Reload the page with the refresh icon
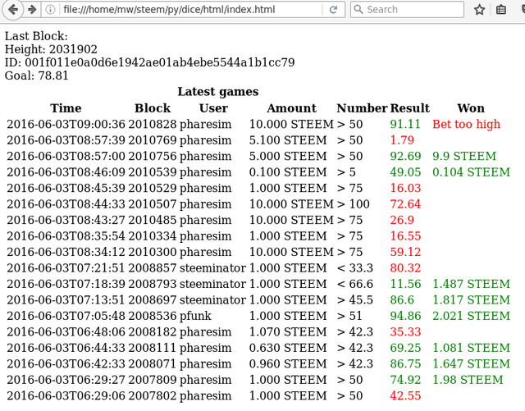The image size is (525, 411). point(333,10)
